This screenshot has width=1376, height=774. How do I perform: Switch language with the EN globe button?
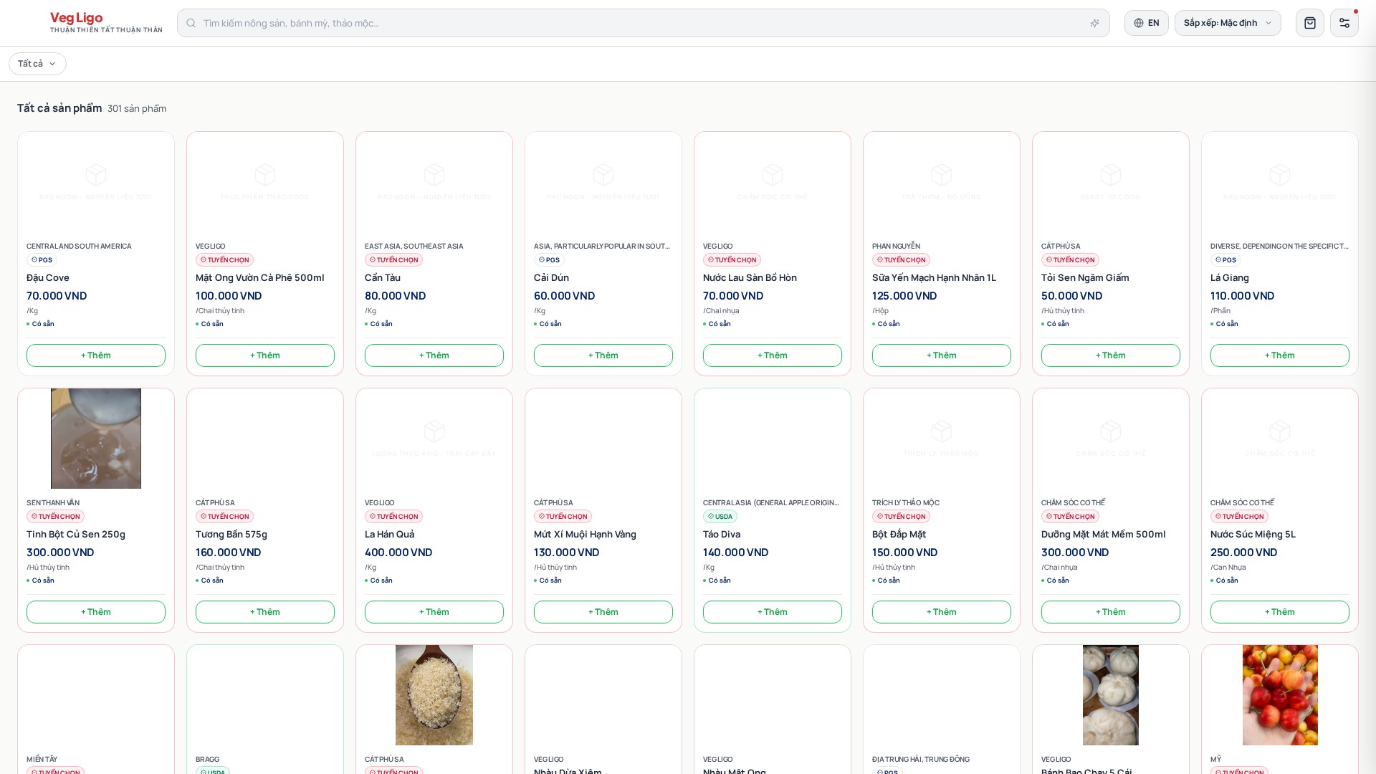1146,23
